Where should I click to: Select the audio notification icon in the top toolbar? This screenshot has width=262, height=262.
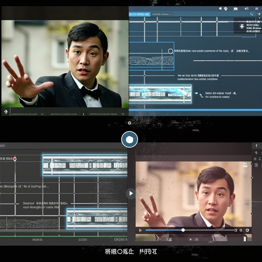[247, 8]
